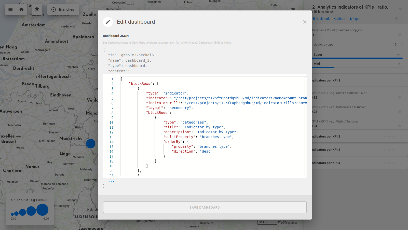Click the hamburger menu icon
This screenshot has width=408, height=230.
pyautogui.click(x=10, y=9)
